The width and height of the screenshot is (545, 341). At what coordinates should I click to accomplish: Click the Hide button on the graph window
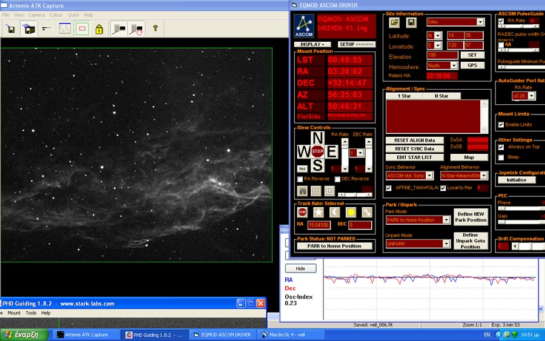(x=300, y=268)
